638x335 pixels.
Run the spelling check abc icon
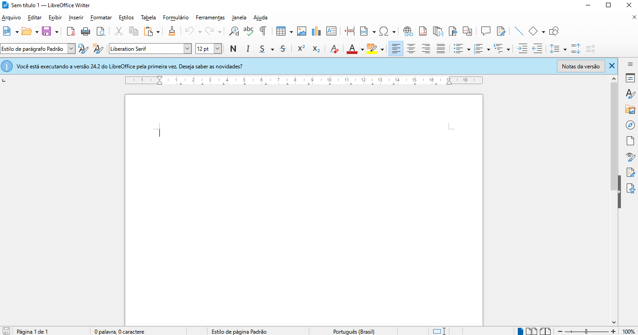249,31
